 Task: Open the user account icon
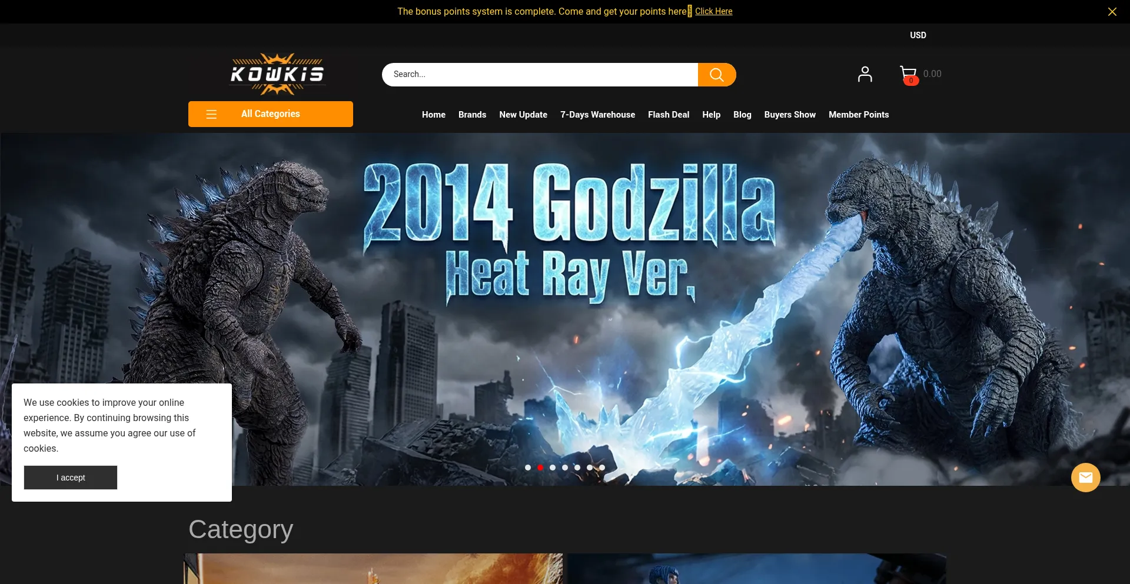coord(865,74)
